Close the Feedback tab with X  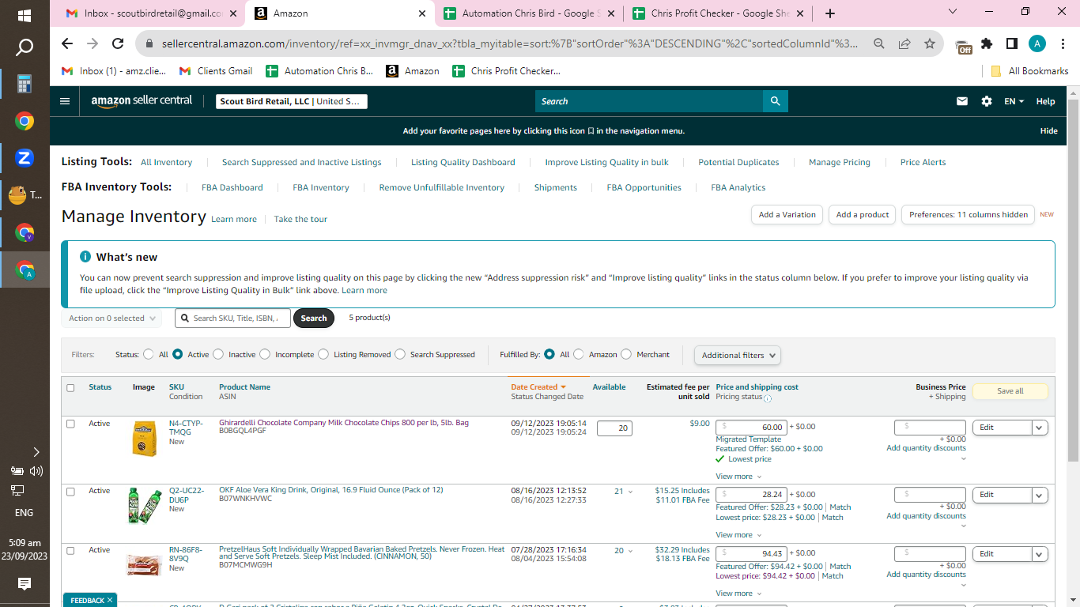(x=110, y=601)
